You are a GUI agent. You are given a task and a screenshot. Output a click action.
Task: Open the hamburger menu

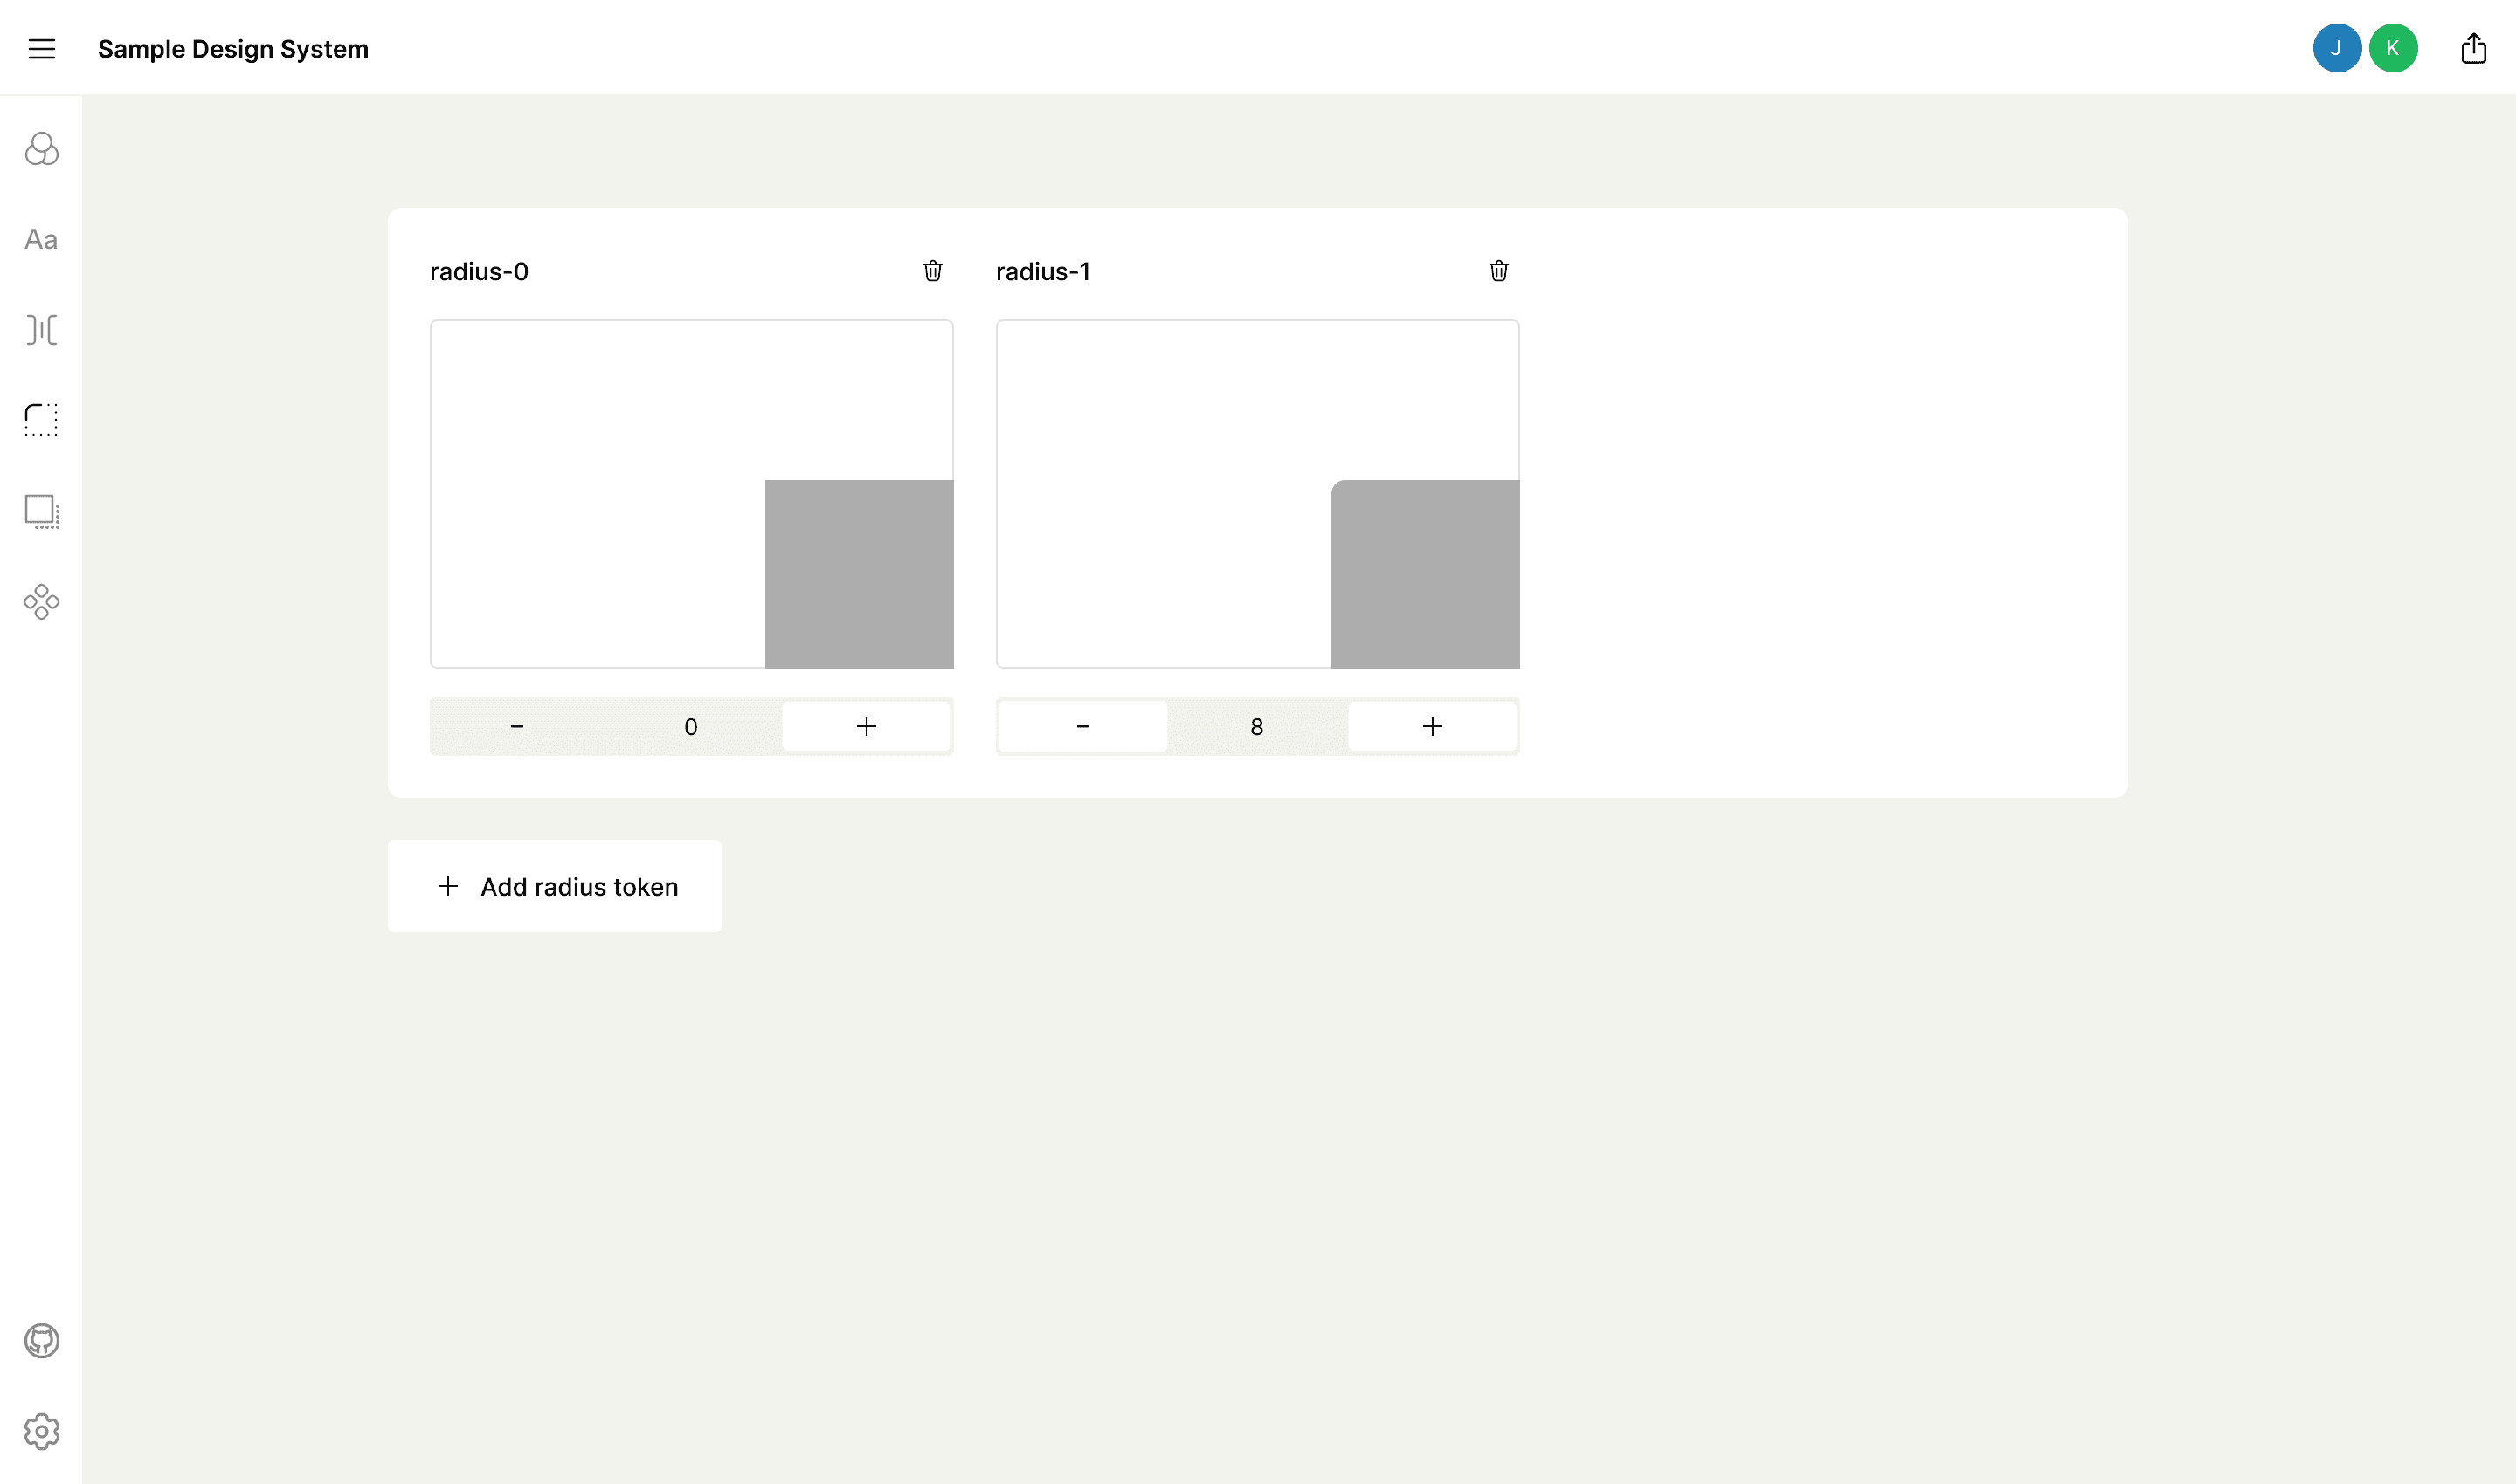point(42,49)
